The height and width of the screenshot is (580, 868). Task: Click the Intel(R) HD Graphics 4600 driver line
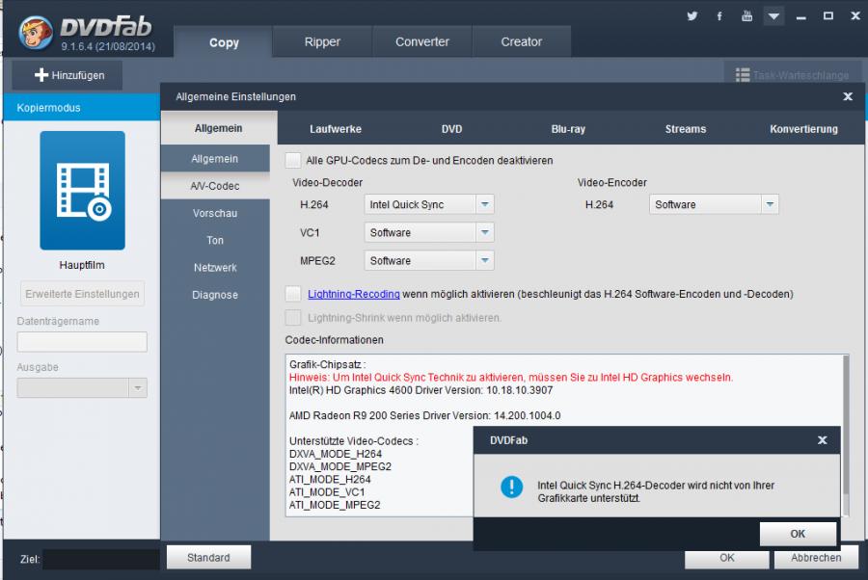click(x=420, y=390)
